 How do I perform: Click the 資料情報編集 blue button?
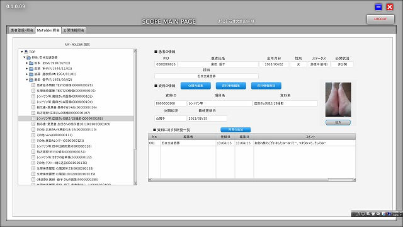coord(231,86)
